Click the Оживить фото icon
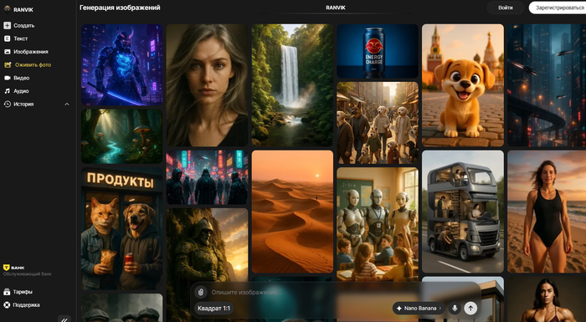 pyautogui.click(x=8, y=64)
